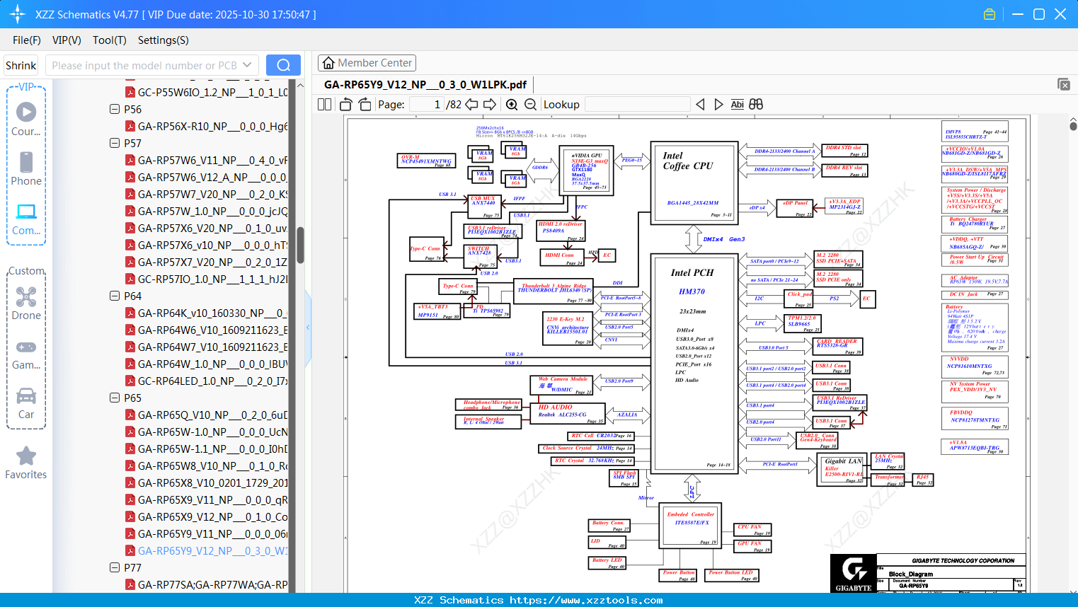Open GA-RP65Q_V10_NP schematic file
This screenshot has height=607, width=1078.
click(x=212, y=415)
